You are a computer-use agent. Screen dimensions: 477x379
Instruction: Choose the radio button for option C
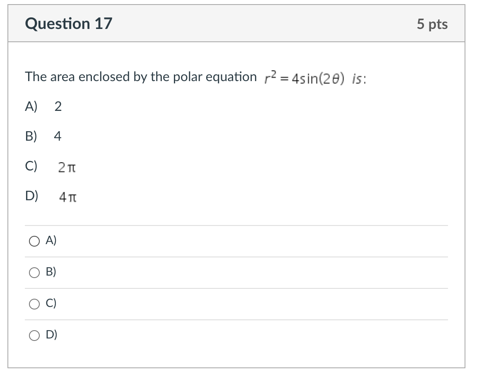(x=34, y=304)
